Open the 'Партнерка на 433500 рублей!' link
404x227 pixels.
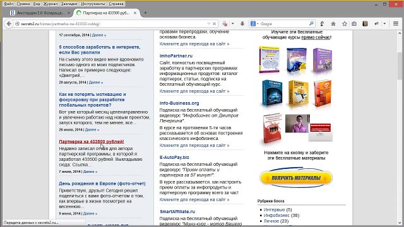pos(92,141)
